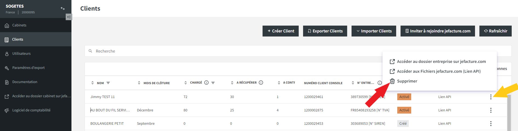518x131 pixels.
Task: Click Décembre closing month cell
Action: (x=145, y=110)
